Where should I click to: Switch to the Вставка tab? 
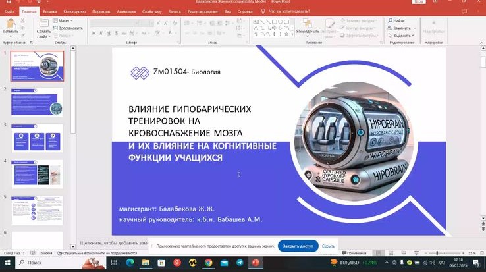[x=50, y=11]
